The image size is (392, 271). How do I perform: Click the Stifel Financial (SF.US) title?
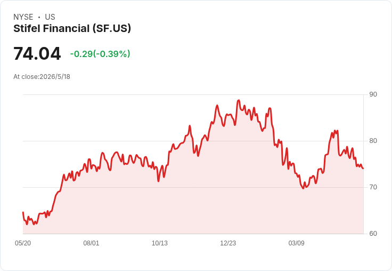72,29
